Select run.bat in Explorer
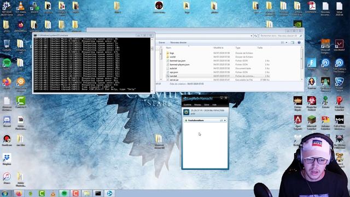Viewport: 350px width, 197px height. [173, 76]
